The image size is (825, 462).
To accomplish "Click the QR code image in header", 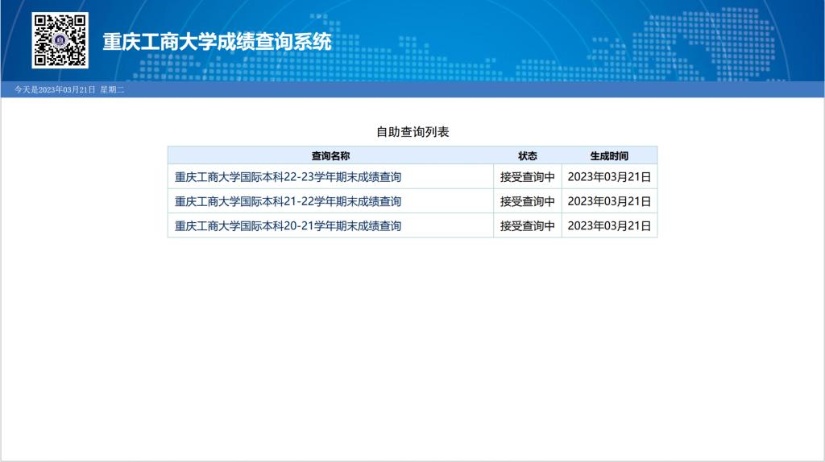I will [60, 40].
